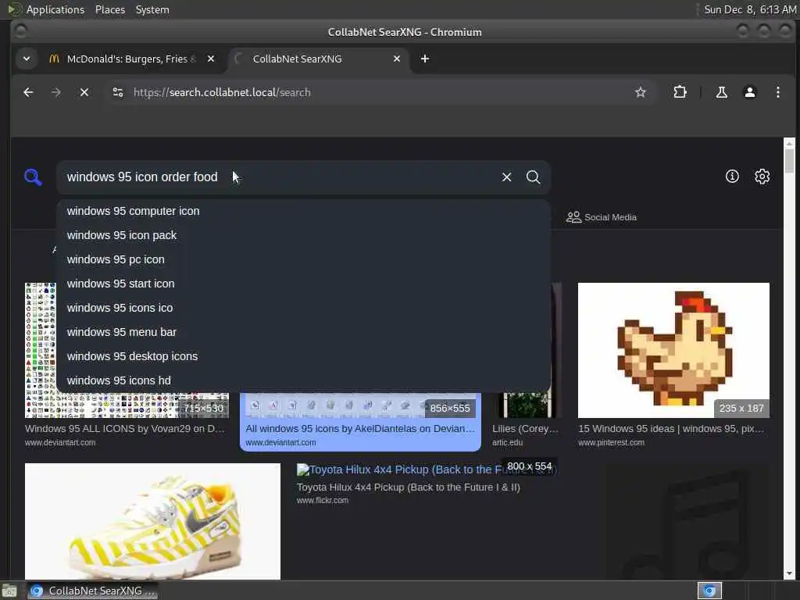
Task: Select the CollabNet SearXNG tab
Action: coord(319,59)
